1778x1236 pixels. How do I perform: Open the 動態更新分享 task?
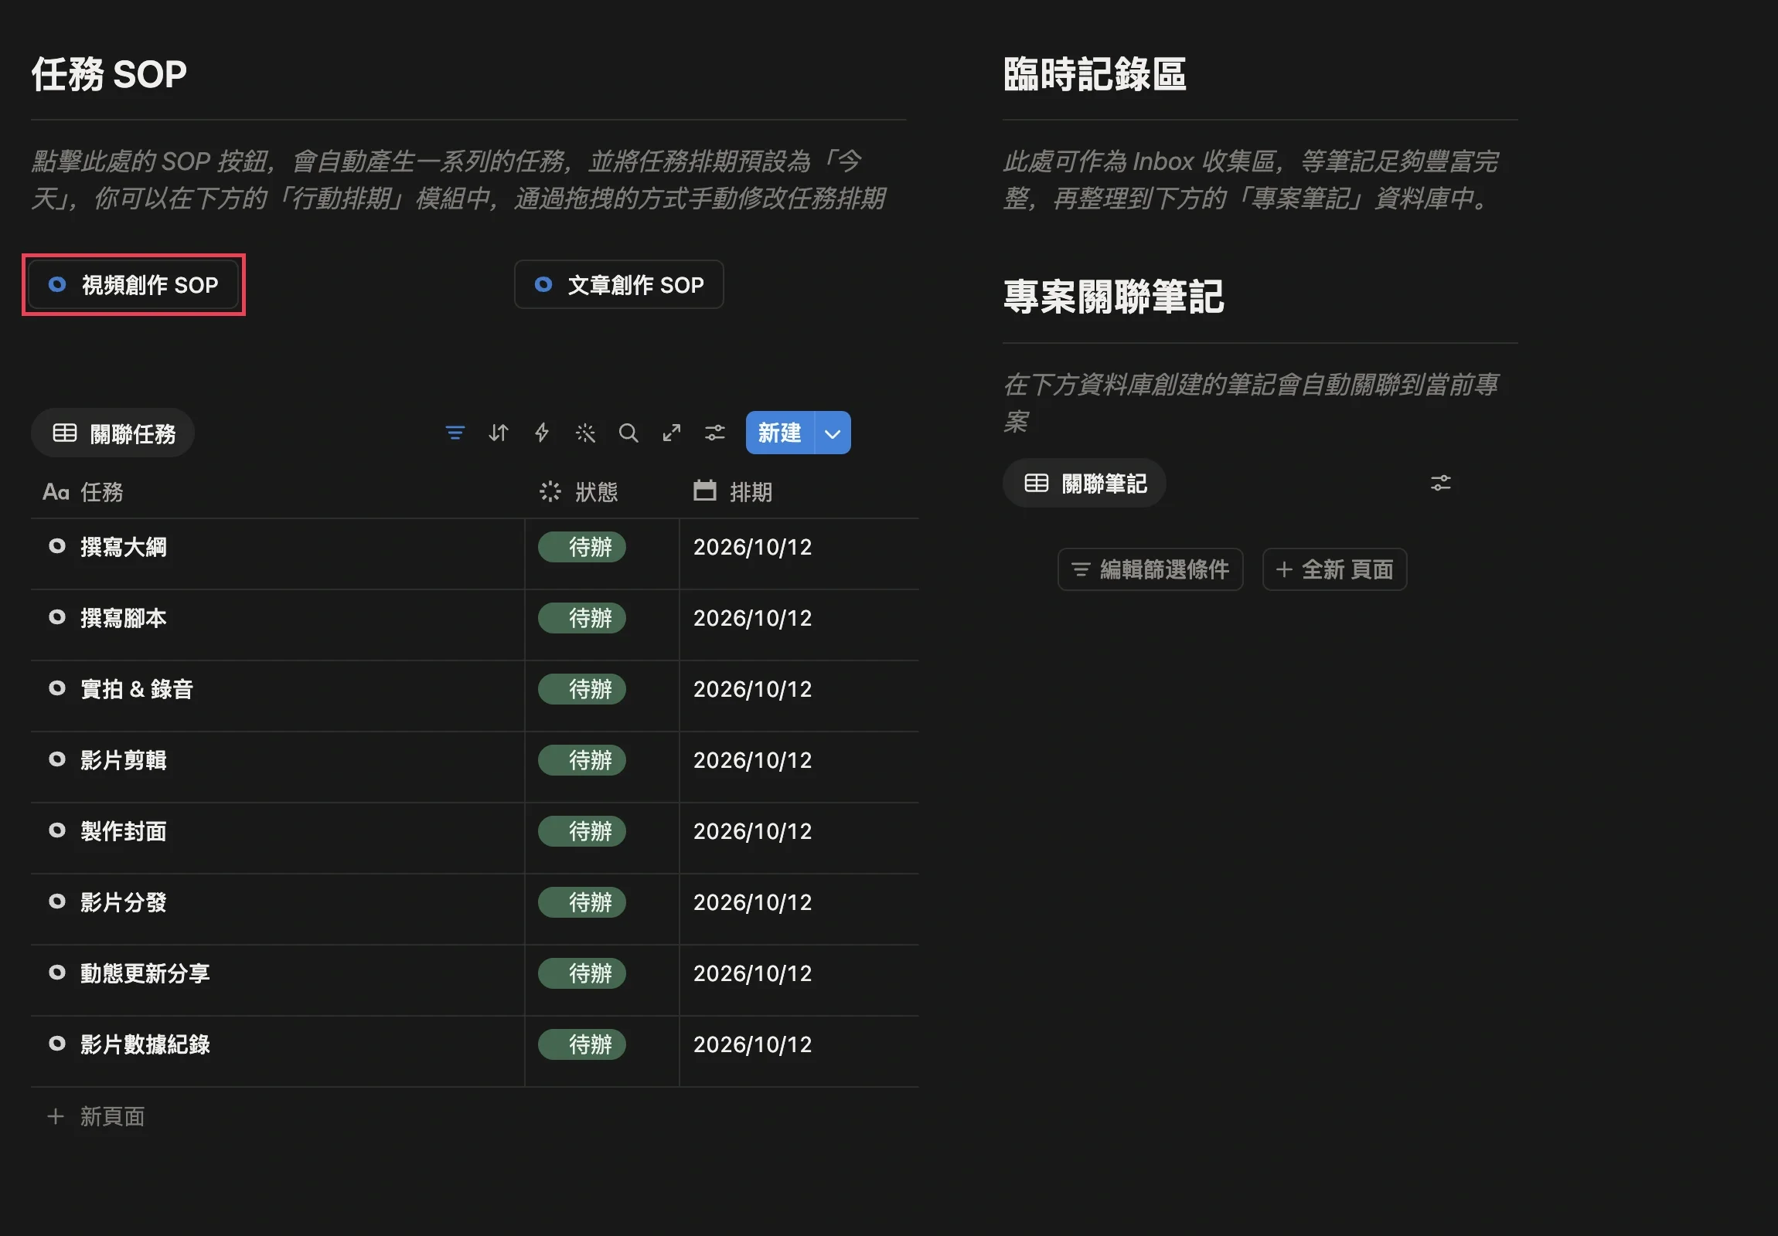click(145, 974)
